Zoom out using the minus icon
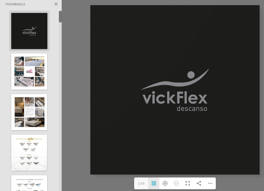264x191 pixels. click(176, 183)
